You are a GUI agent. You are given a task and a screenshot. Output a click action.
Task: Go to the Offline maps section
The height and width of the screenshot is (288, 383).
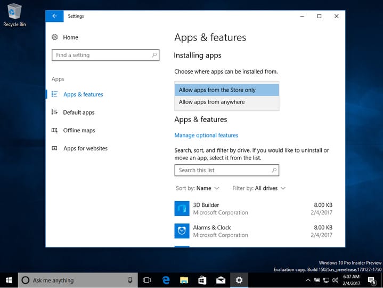click(79, 131)
